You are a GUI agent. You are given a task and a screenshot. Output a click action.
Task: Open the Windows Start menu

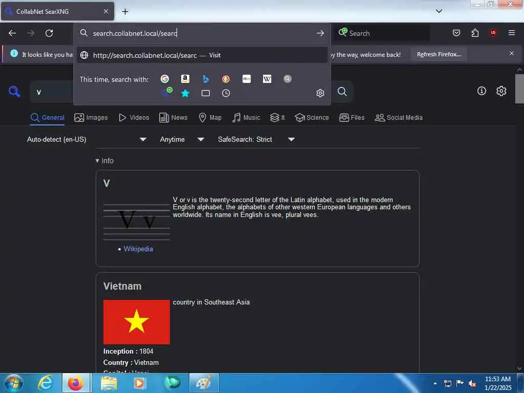coord(14,383)
